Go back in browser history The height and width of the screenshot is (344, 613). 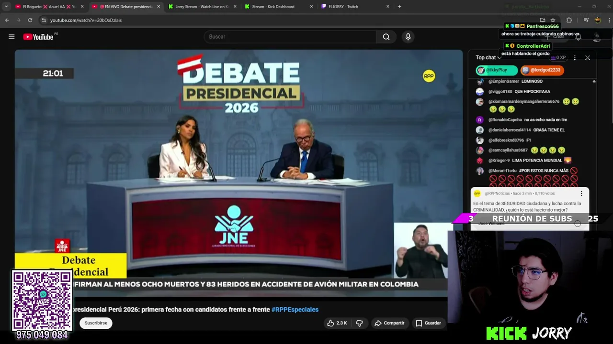coord(7,20)
